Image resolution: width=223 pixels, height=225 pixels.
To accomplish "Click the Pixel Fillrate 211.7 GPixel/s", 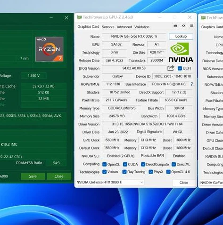I will (116, 100).
